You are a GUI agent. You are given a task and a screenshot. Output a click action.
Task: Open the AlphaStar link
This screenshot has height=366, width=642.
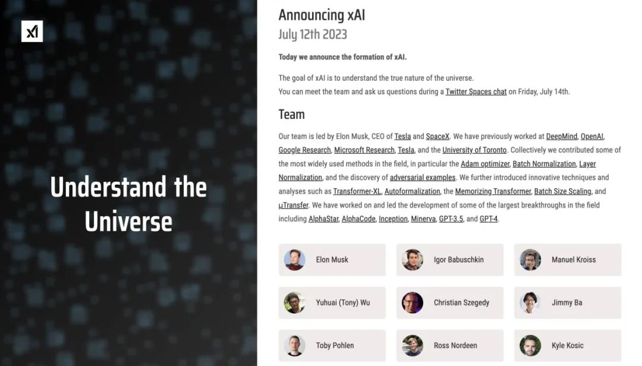[x=323, y=219]
